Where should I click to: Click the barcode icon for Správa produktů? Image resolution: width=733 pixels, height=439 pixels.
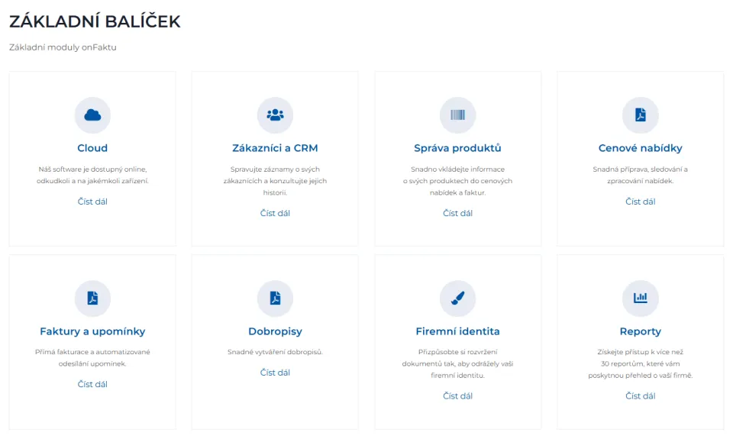457,115
